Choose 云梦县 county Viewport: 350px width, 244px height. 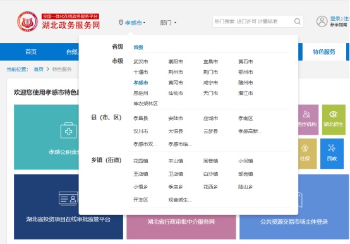coord(210,131)
